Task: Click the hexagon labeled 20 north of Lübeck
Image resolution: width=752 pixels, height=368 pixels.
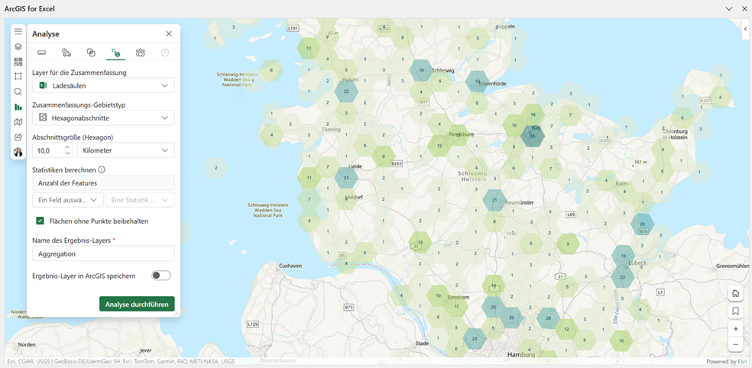Action: [642, 224]
